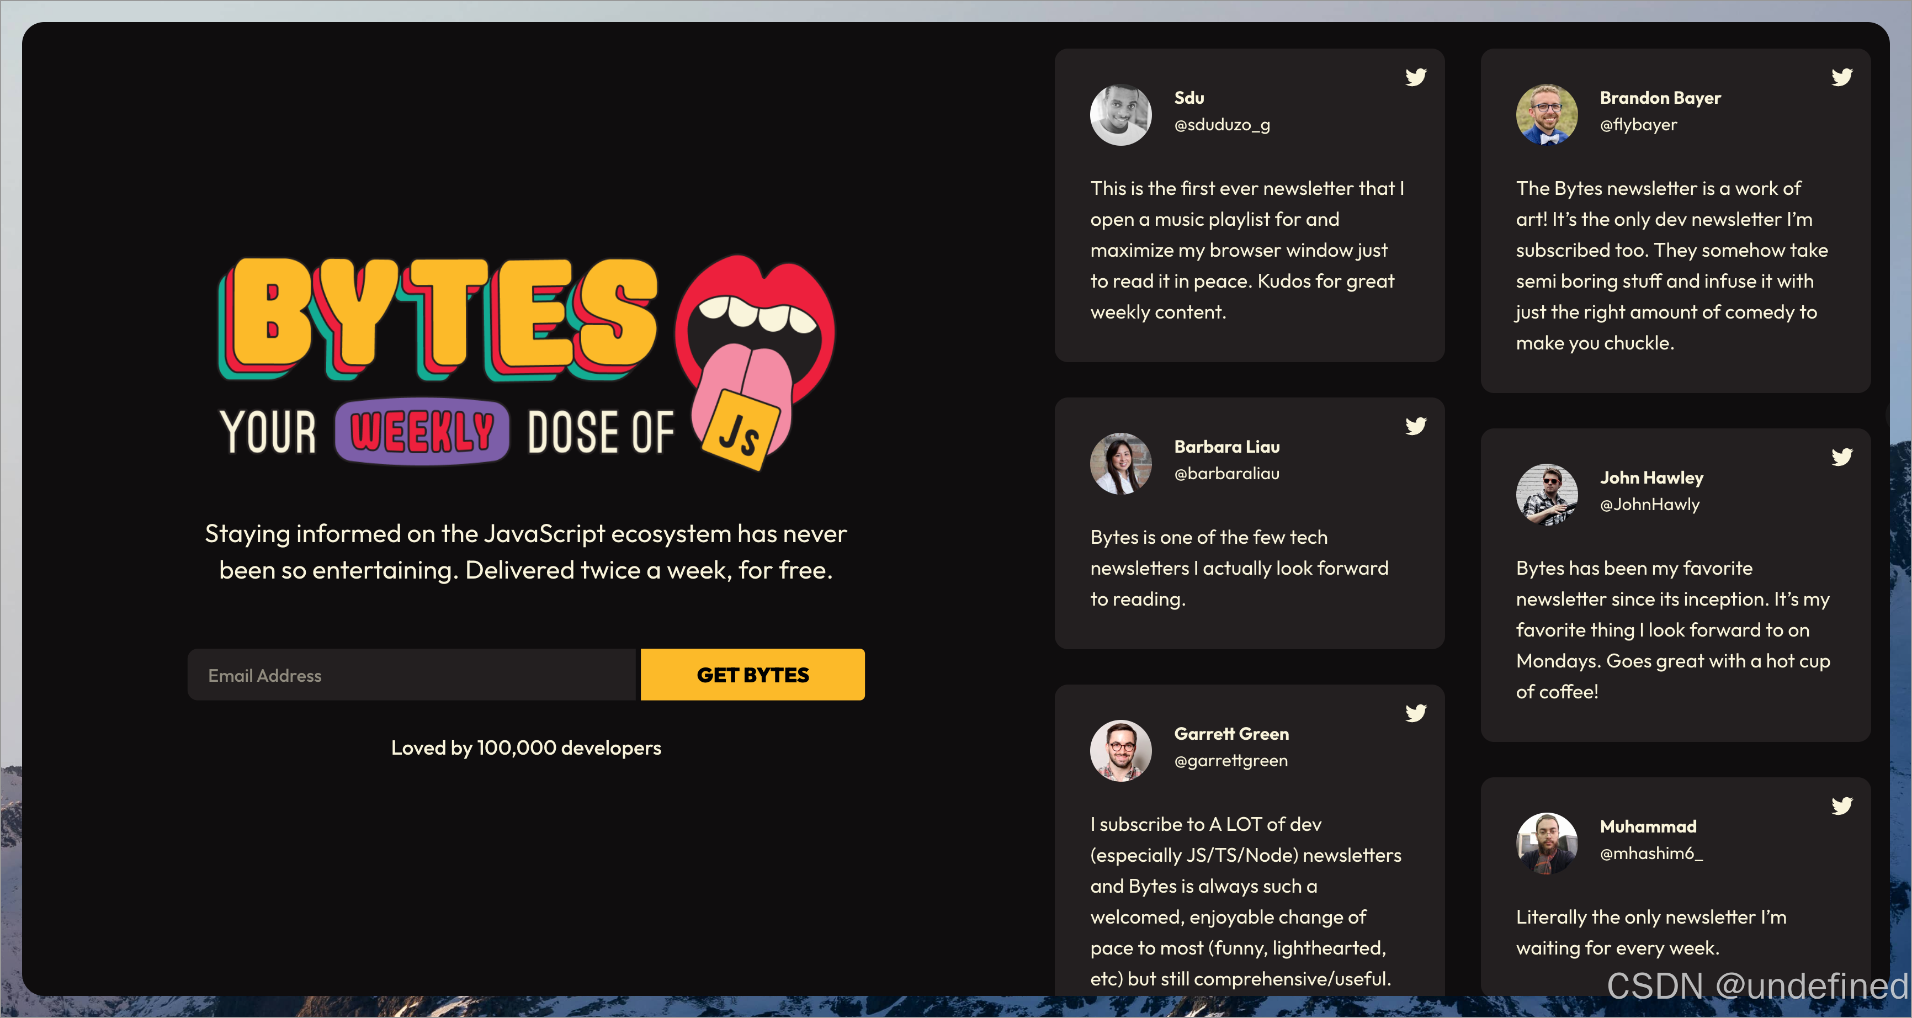This screenshot has height=1018, width=1912.
Task: Click the WEEKLY purple badge
Action: (422, 432)
